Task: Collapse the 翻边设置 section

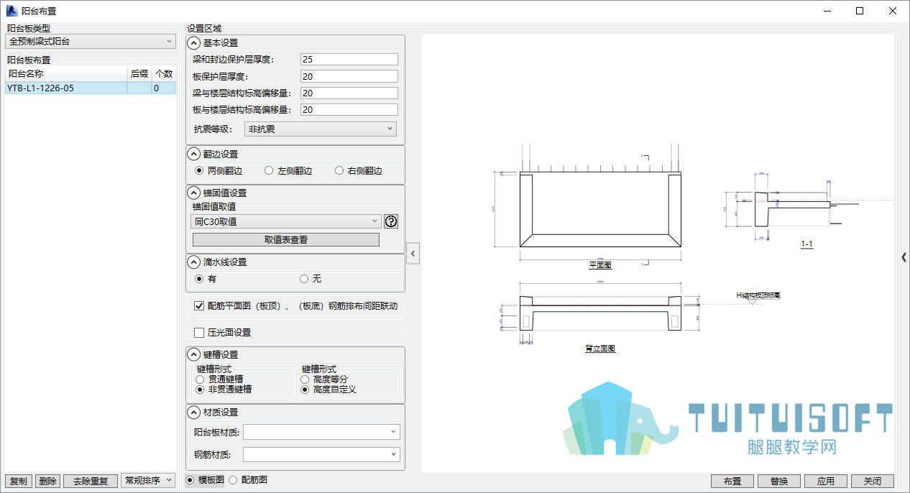Action: (194, 154)
